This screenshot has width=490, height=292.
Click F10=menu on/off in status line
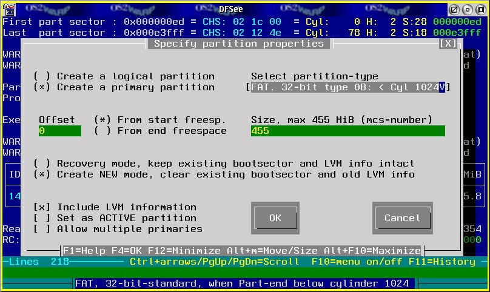coord(357,262)
